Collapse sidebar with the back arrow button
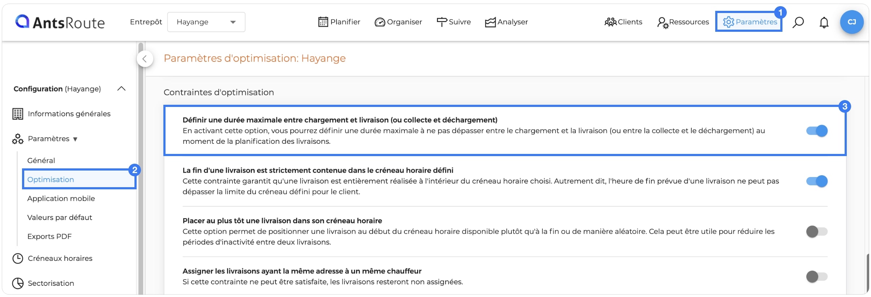The height and width of the screenshot is (297, 871). click(x=145, y=59)
